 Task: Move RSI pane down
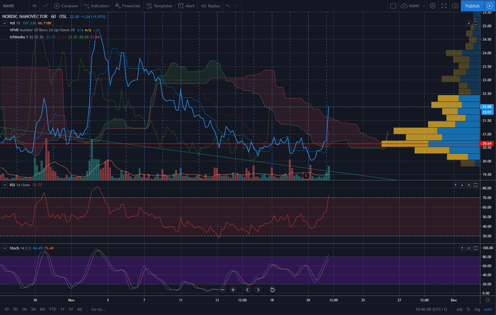(x=462, y=185)
